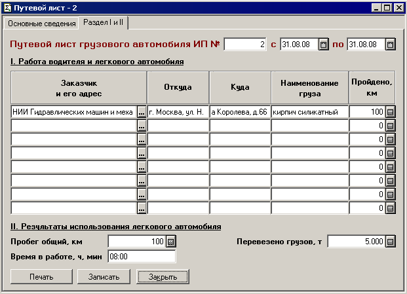Open calculator icon next to Пробег общий

point(171,242)
